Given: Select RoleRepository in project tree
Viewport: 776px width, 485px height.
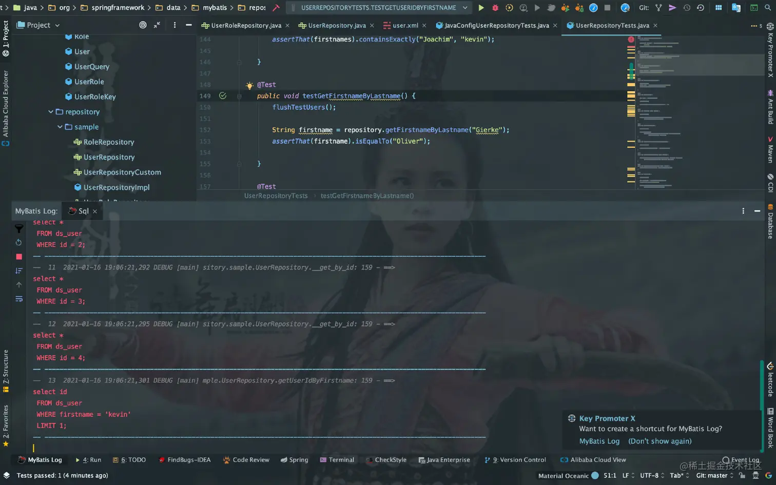Looking at the screenshot, I should coord(104,142).
